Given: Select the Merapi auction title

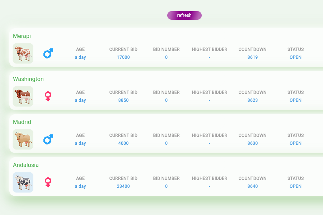Looking at the screenshot, I should (x=22, y=36).
